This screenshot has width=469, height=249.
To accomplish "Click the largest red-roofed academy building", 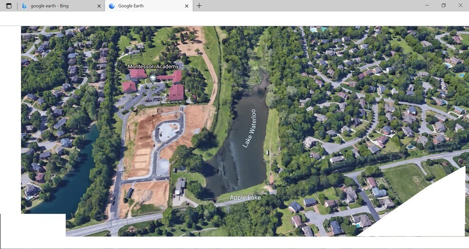I will (176, 92).
